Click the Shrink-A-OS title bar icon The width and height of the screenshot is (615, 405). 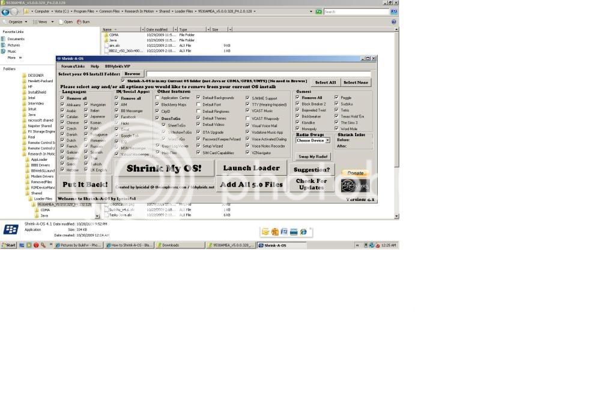pos(59,58)
